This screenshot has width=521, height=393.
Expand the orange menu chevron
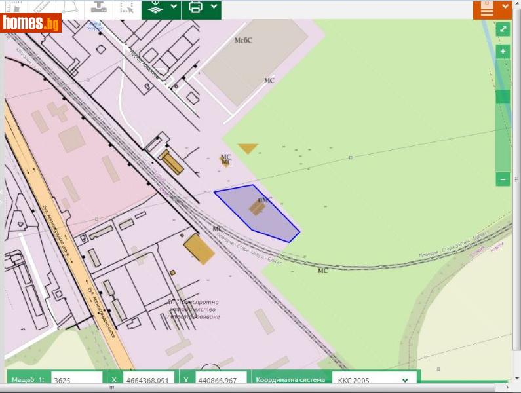tap(504, 8)
